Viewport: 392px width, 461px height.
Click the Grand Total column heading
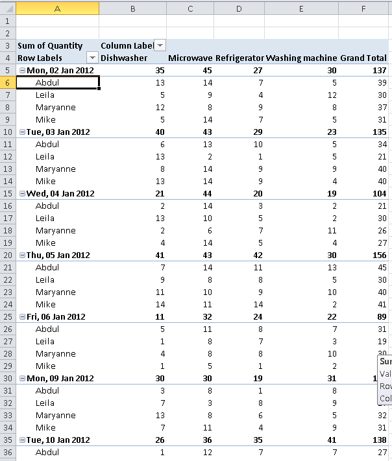click(x=363, y=58)
